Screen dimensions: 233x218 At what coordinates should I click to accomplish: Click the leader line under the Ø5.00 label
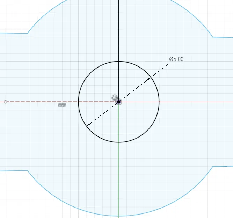[x=176, y=63]
